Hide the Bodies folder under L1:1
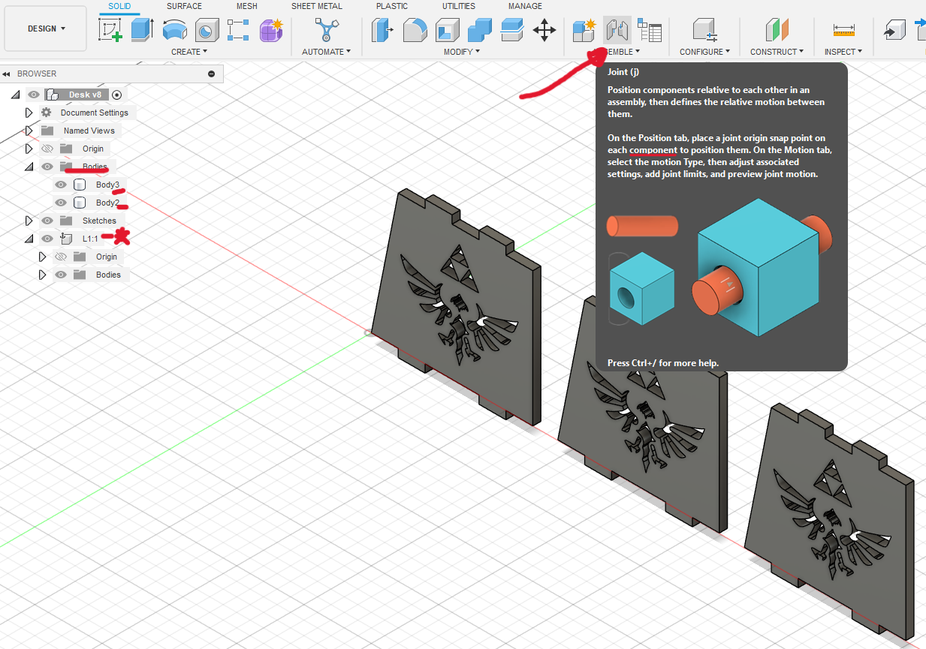926x649 pixels. (x=61, y=275)
